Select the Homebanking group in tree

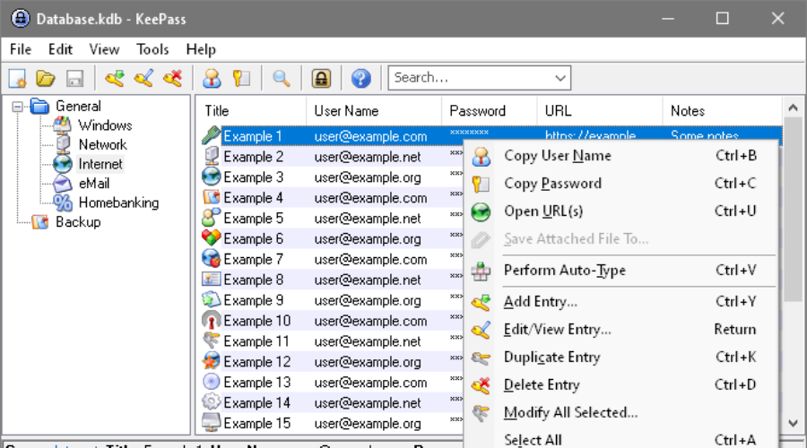[118, 202]
